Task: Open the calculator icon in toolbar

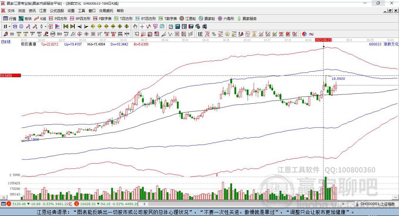Action: (x=177, y=27)
